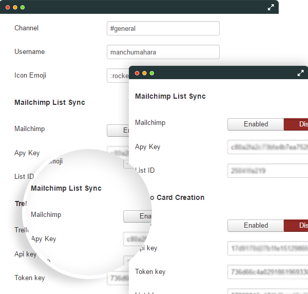The width and height of the screenshot is (308, 294).
Task: Click the Api key label in back window
Action: pyautogui.click(x=25, y=254)
